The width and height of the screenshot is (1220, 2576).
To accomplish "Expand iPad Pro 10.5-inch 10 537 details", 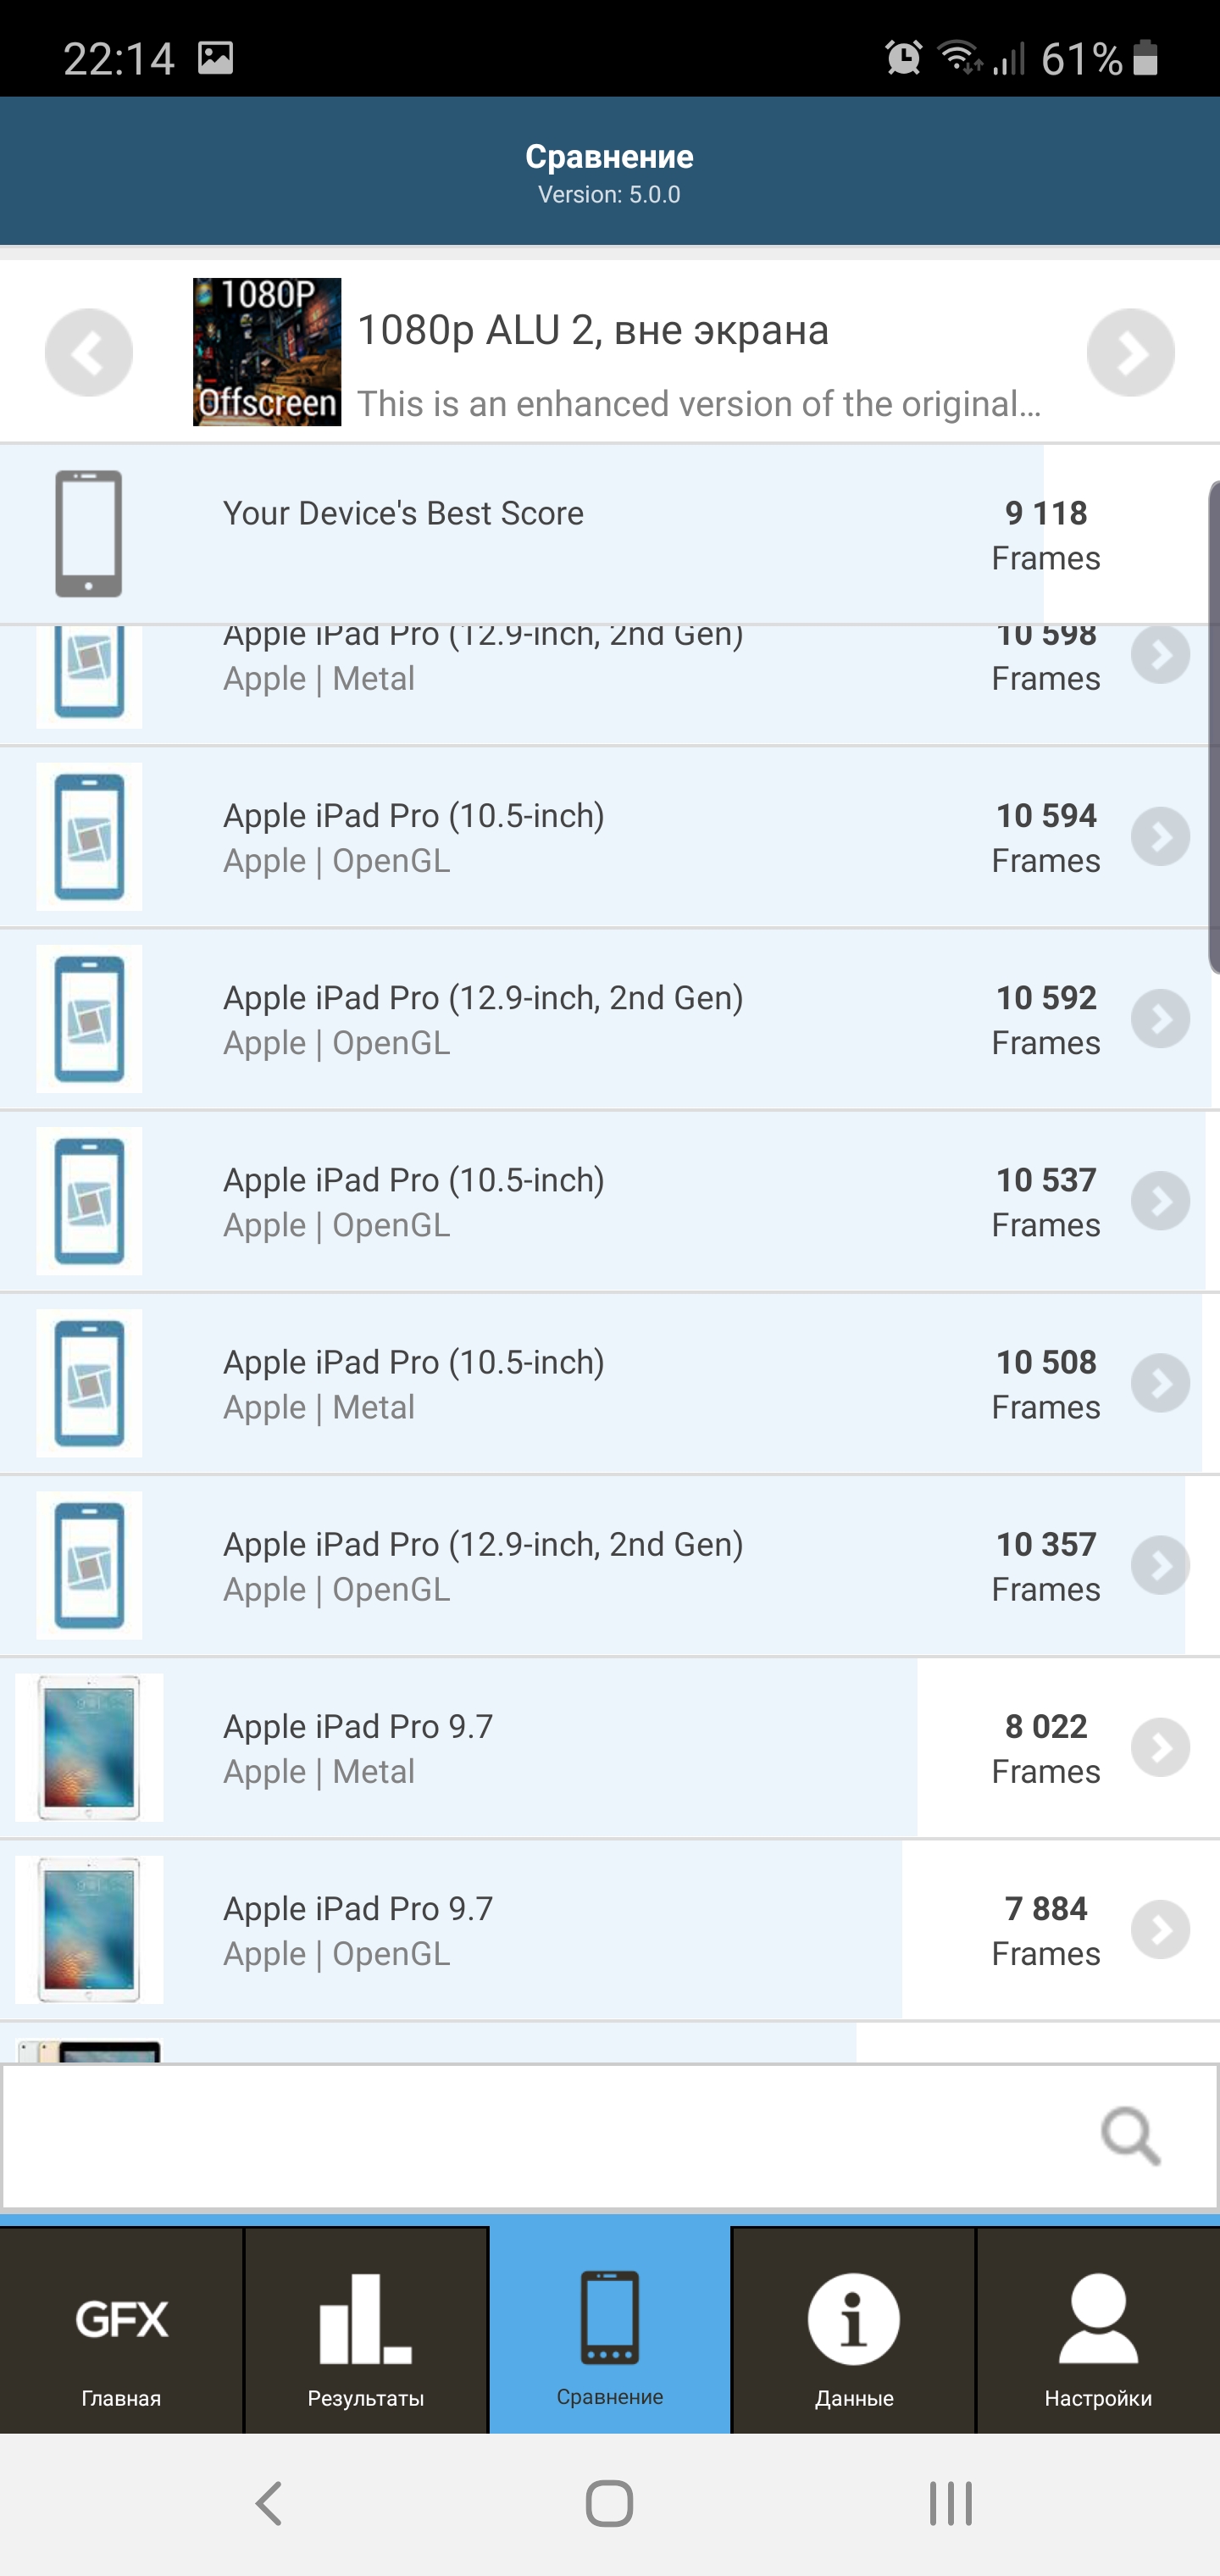I will click(1160, 1201).
